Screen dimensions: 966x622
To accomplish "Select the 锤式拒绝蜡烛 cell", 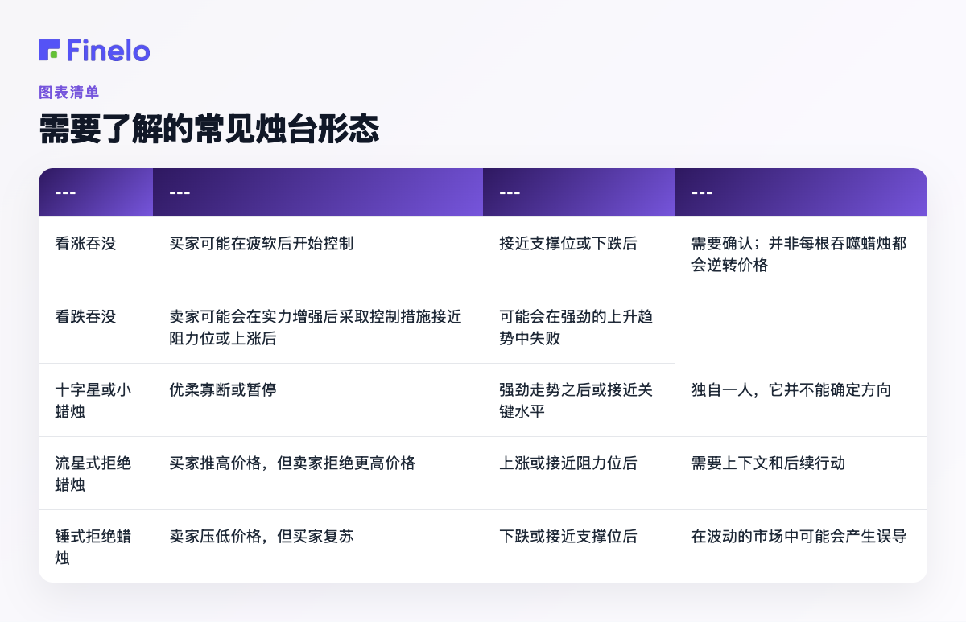I will [96, 546].
